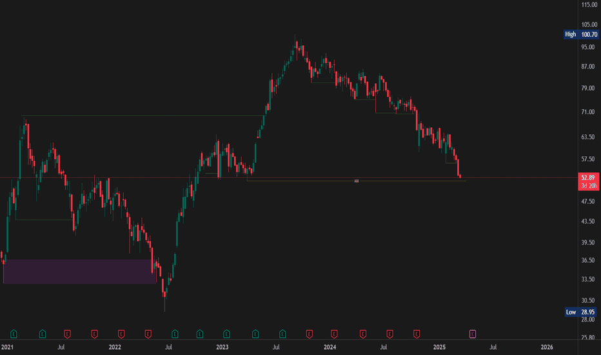Click the 3d 20h bar countdown label

(x=589, y=186)
